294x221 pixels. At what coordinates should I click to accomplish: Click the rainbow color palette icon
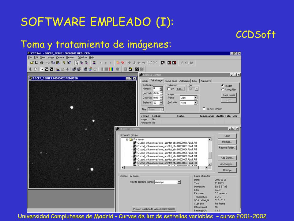[x=111, y=69]
